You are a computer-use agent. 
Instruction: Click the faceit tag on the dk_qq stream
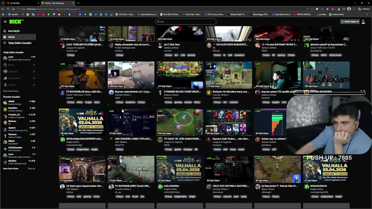tap(135, 197)
